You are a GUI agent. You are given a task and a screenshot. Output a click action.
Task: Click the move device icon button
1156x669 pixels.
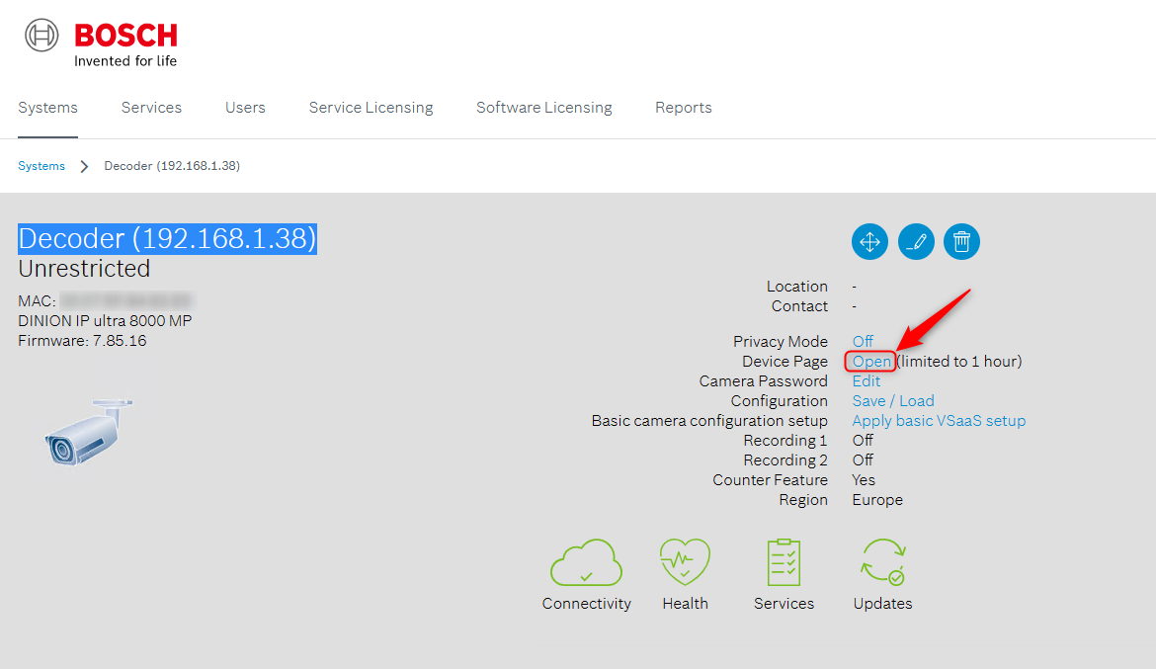coord(869,241)
